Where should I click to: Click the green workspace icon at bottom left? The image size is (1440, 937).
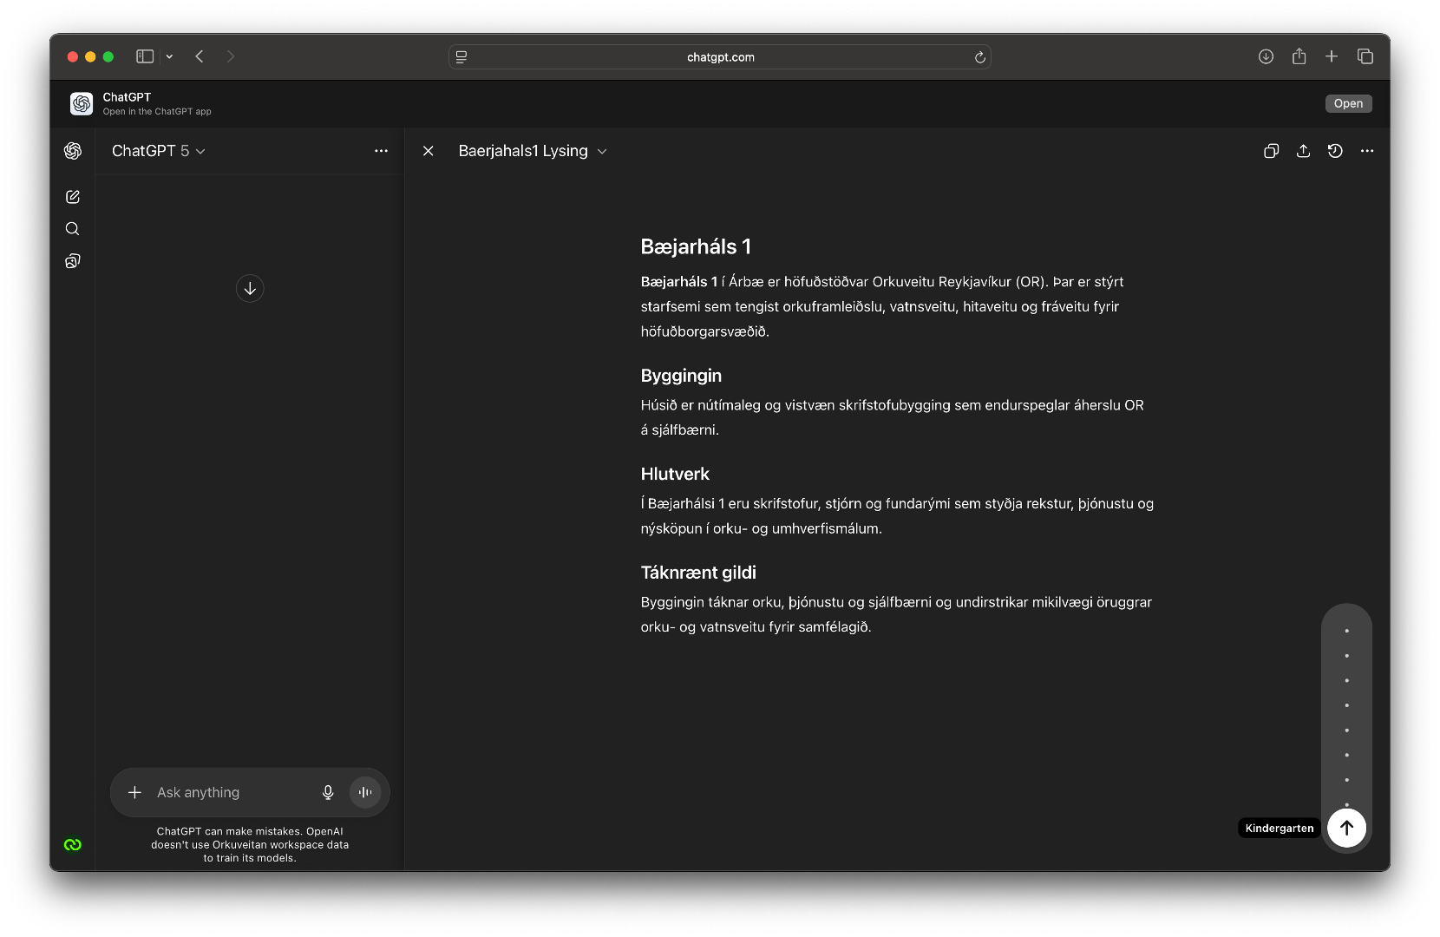tap(73, 844)
